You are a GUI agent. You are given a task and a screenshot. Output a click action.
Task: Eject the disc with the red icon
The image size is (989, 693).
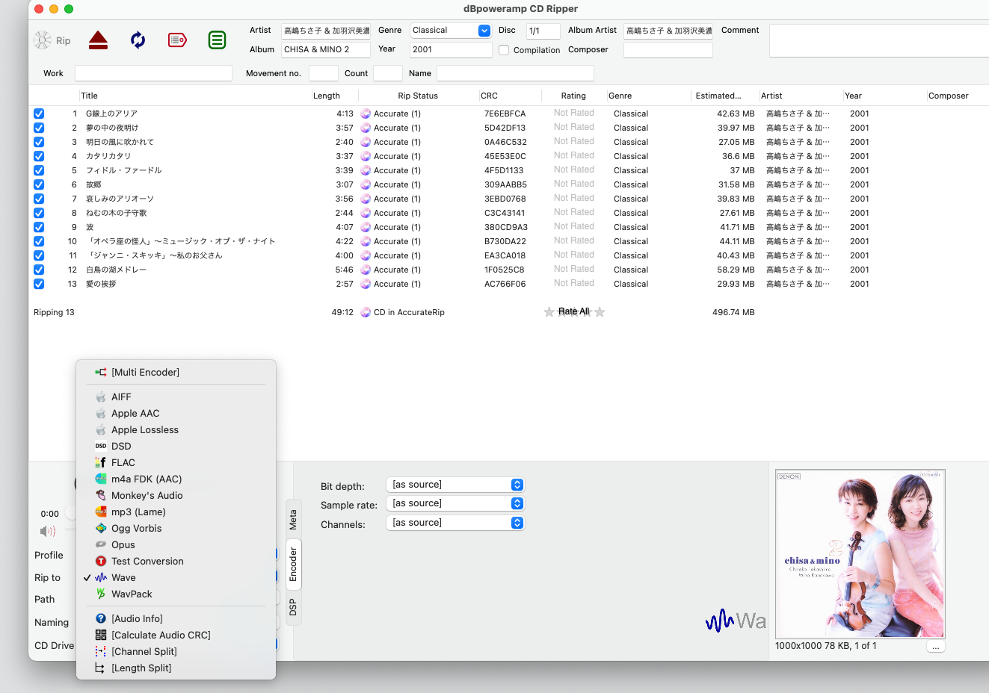[98, 40]
